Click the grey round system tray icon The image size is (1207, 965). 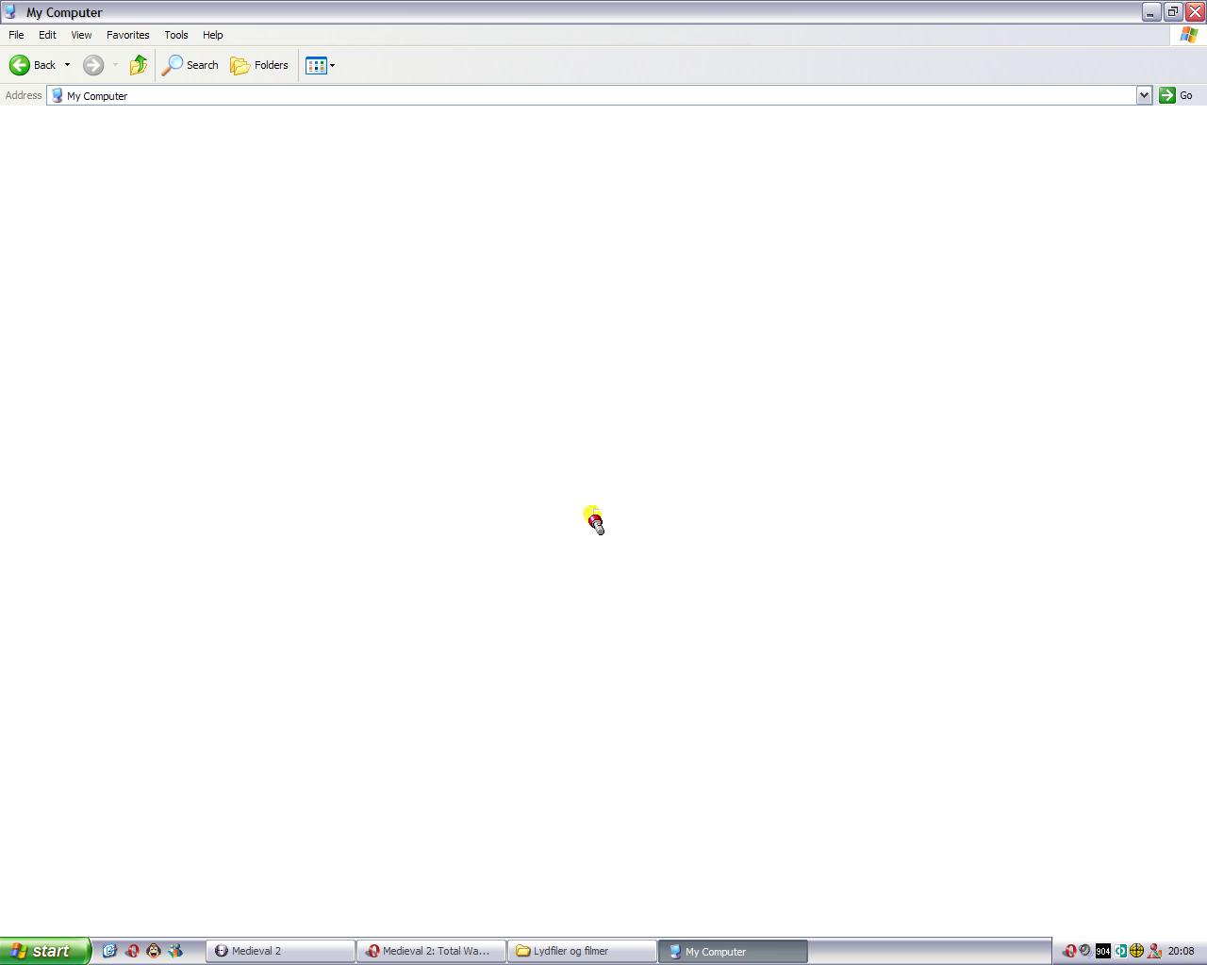pyautogui.click(x=1085, y=951)
